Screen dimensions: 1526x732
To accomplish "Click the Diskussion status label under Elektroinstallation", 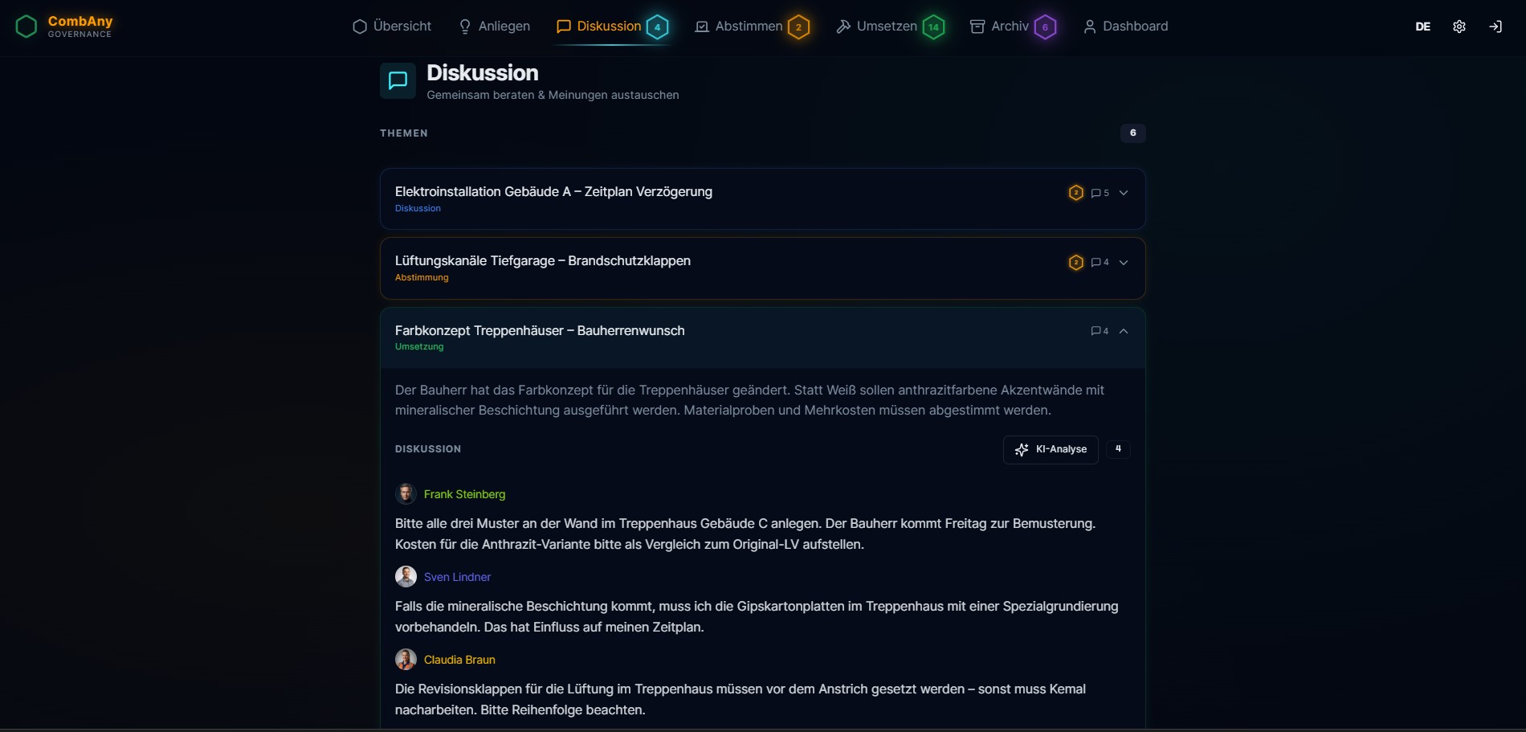I will coord(418,208).
